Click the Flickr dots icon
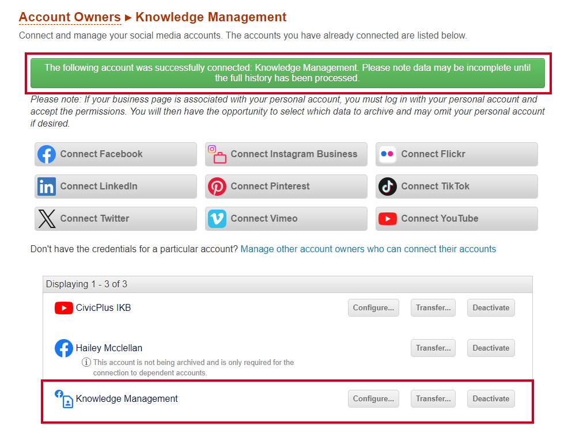The width and height of the screenshot is (568, 441). pos(387,154)
